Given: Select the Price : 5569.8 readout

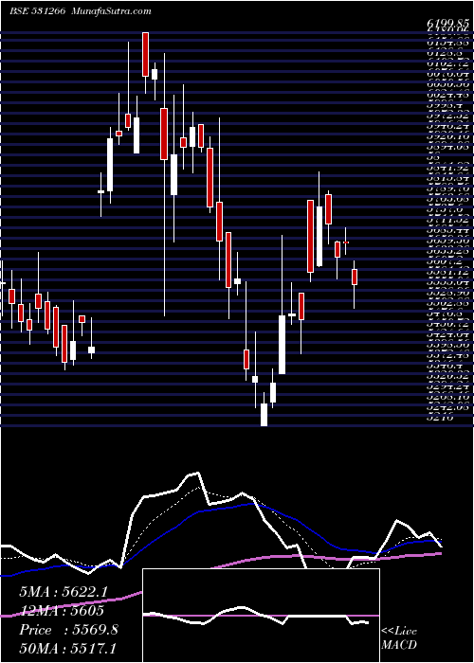Looking at the screenshot, I should (68, 630).
